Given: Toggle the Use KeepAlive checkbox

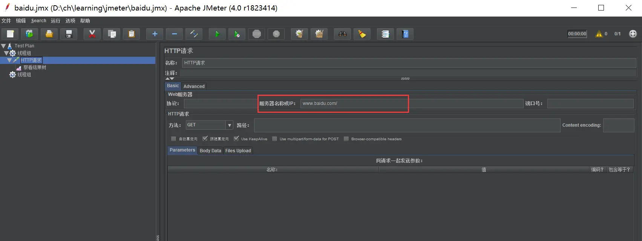Looking at the screenshot, I should [x=236, y=139].
